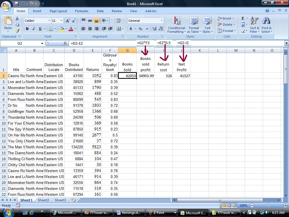The width and height of the screenshot is (289, 217).
Task: Set Bottom Align vertical alignment
Action: click(97, 21)
